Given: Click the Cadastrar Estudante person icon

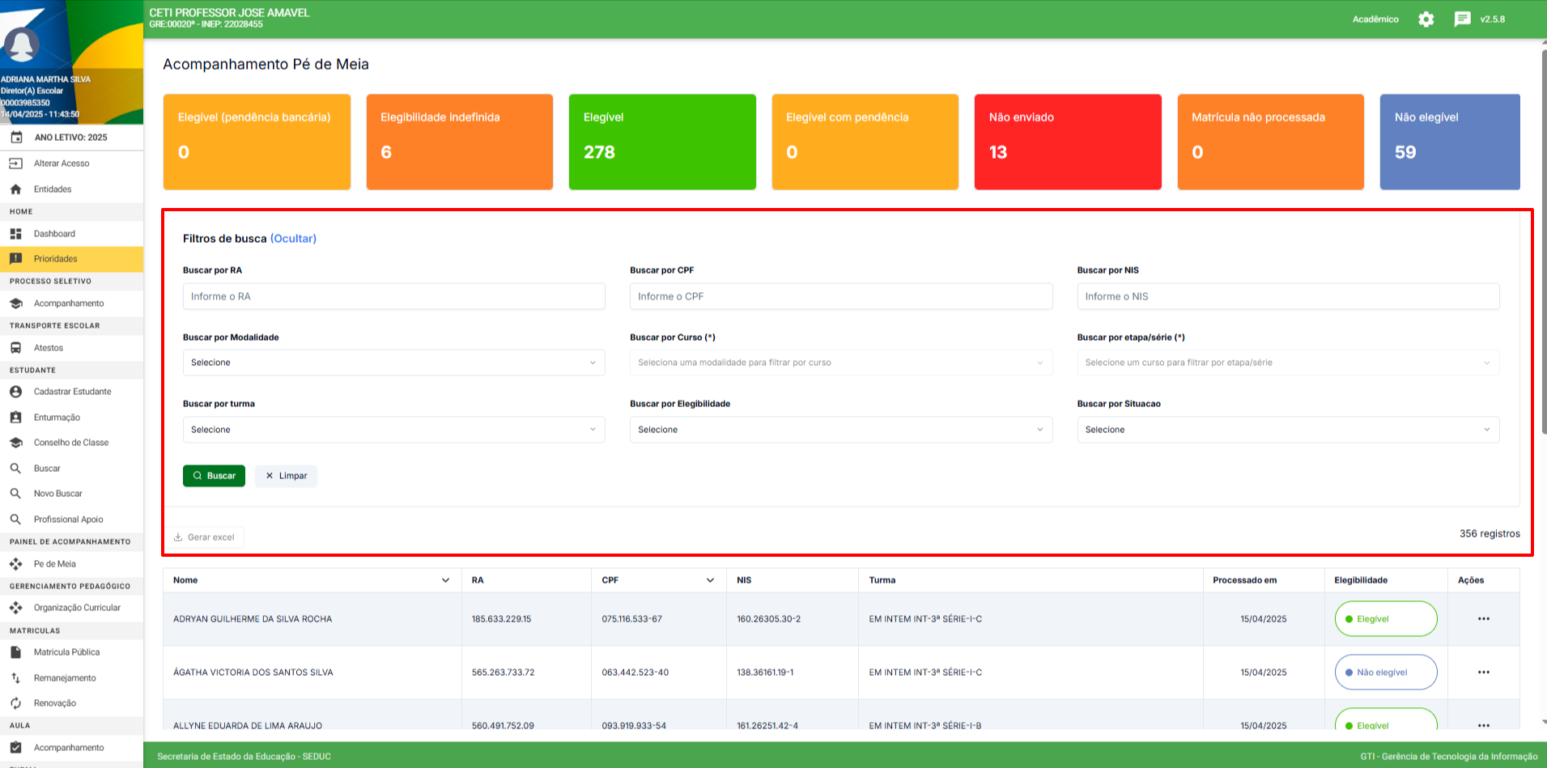Looking at the screenshot, I should [16, 392].
